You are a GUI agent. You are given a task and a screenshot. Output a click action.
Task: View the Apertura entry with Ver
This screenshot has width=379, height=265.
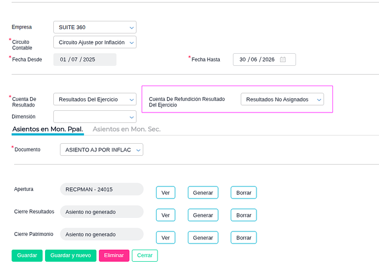click(165, 193)
